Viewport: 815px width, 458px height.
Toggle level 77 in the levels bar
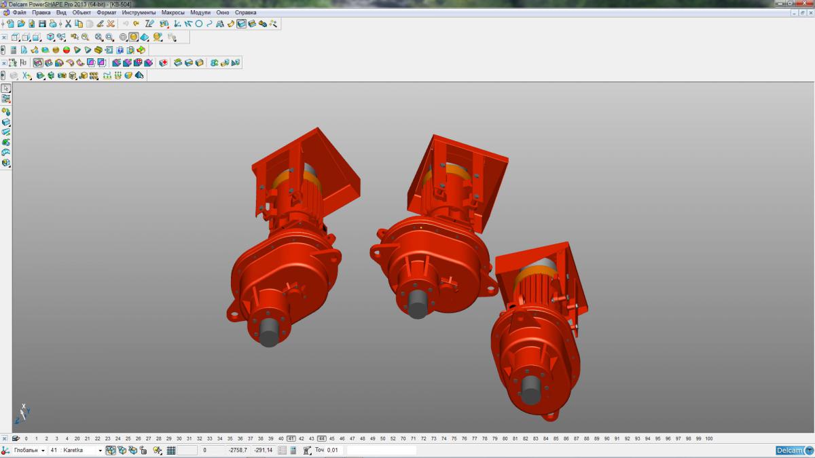pos(475,438)
